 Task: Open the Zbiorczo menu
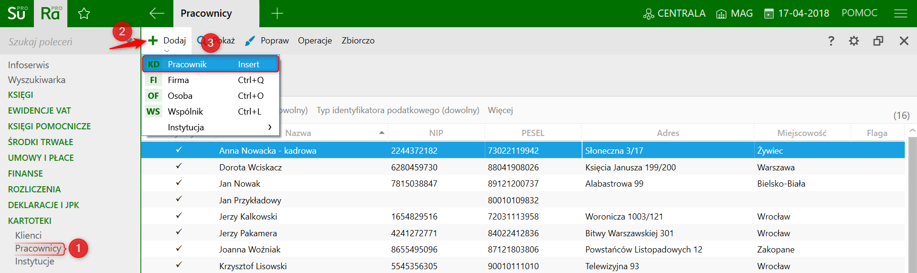(x=358, y=41)
